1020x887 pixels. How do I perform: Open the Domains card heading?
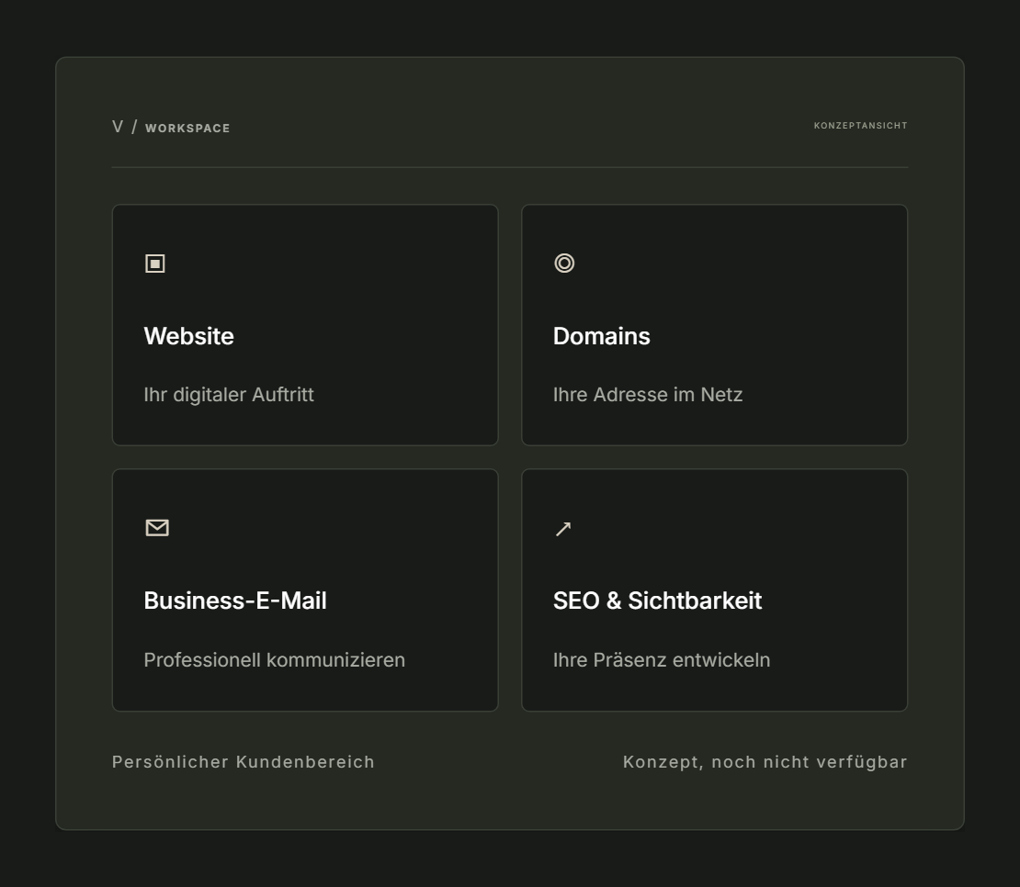pos(601,336)
